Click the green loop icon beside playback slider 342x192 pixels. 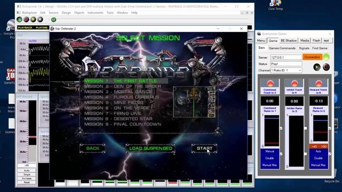53,20
